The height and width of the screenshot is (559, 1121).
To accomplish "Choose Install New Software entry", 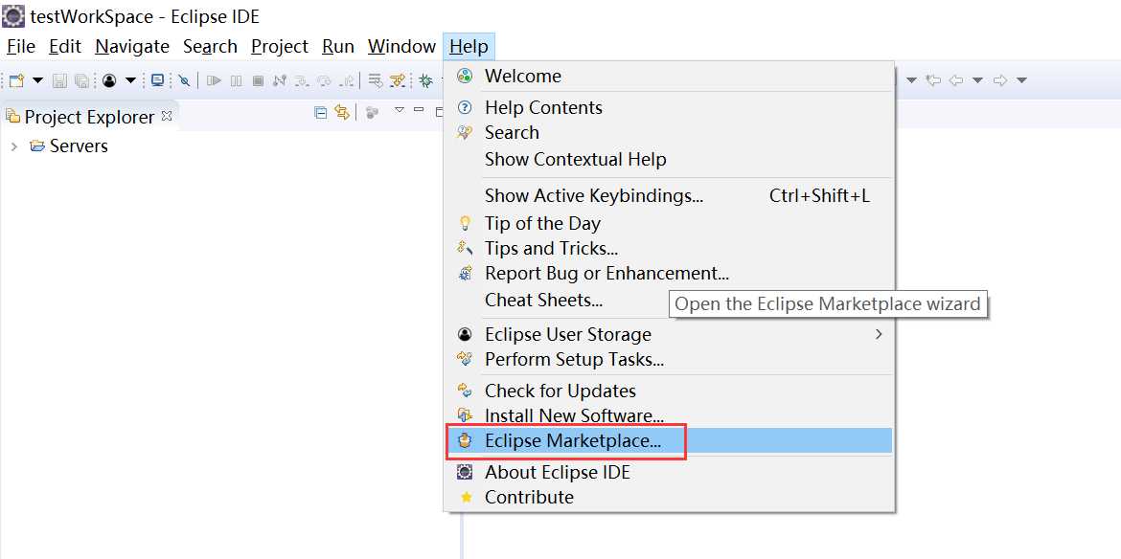I will point(669,415).
